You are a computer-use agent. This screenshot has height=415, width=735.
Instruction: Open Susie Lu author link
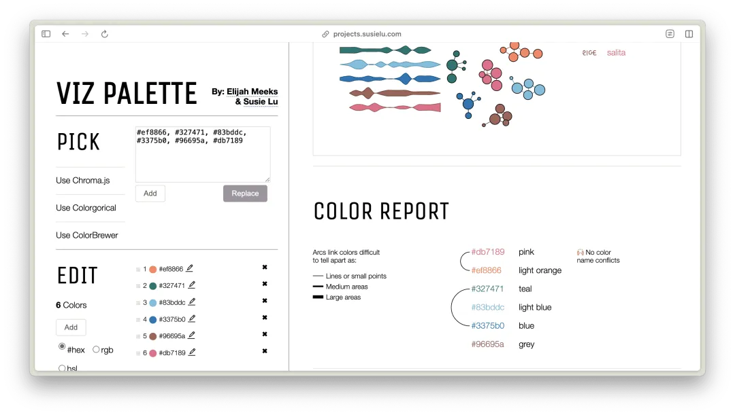pos(260,101)
